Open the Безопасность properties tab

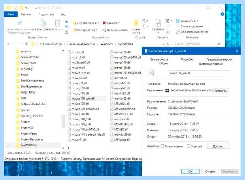click(x=159, y=59)
